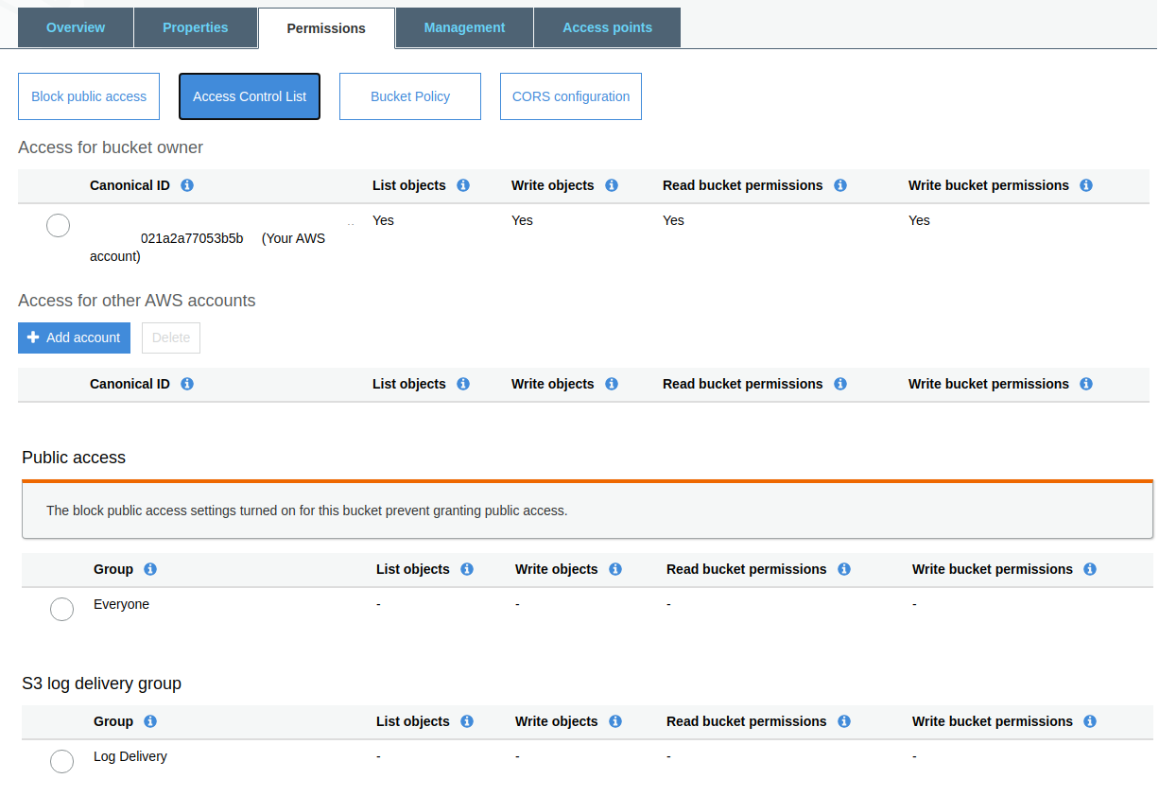This screenshot has height=796, width=1159.
Task: Select the Everyone group radio button
Action: (x=61, y=609)
